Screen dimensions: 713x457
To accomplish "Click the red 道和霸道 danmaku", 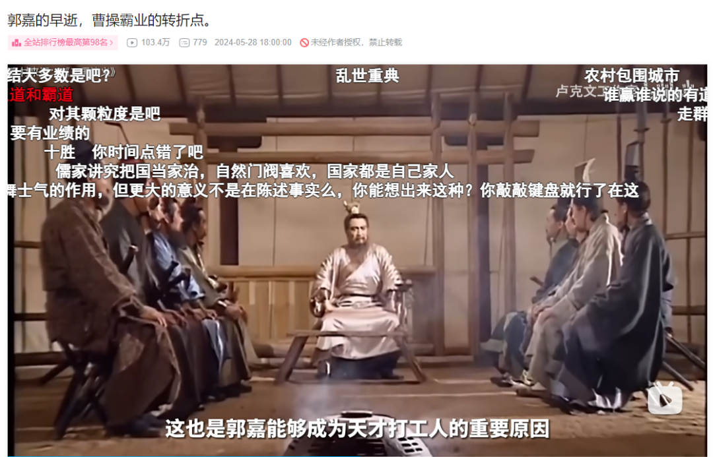I will click(x=40, y=94).
